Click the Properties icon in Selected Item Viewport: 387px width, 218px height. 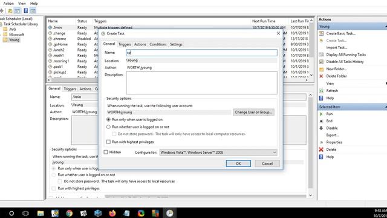[x=321, y=142]
